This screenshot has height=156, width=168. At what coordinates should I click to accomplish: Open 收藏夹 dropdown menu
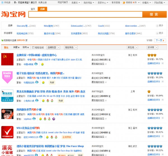pos(146,3)
